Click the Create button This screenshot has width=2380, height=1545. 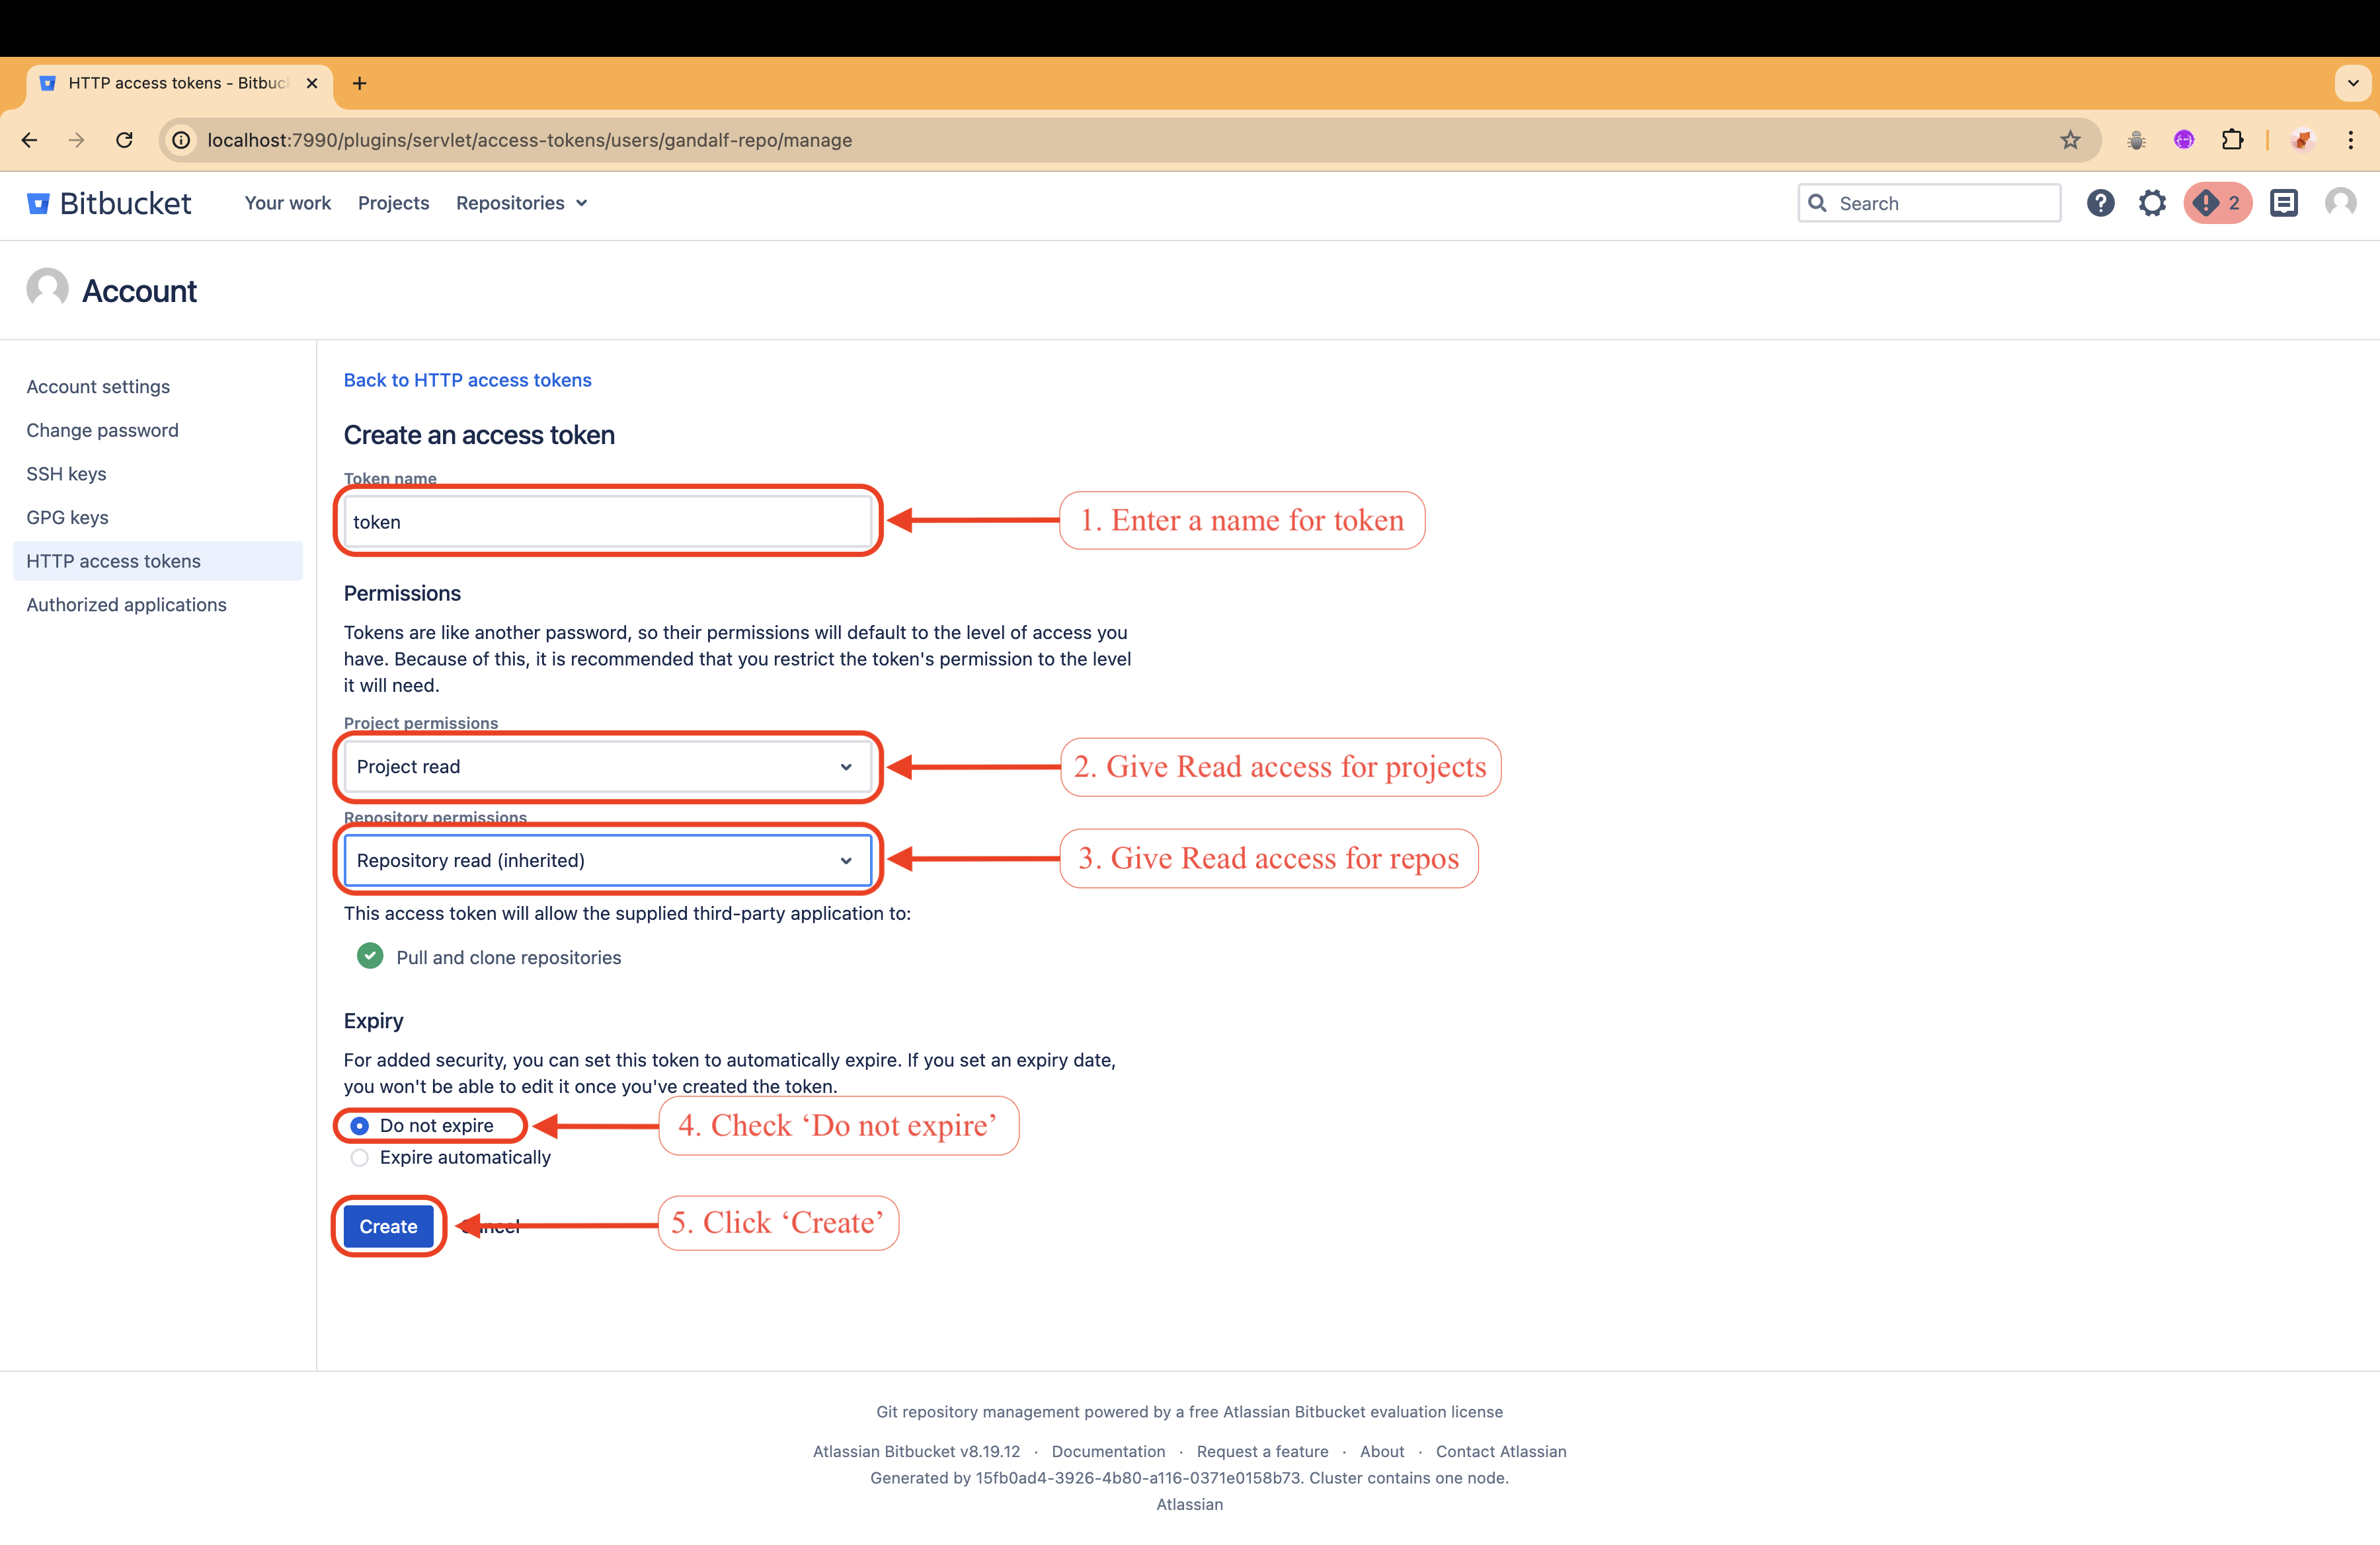point(388,1226)
